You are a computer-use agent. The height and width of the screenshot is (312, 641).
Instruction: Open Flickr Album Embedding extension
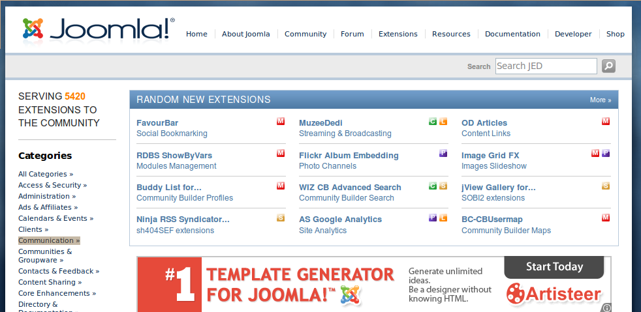point(349,156)
